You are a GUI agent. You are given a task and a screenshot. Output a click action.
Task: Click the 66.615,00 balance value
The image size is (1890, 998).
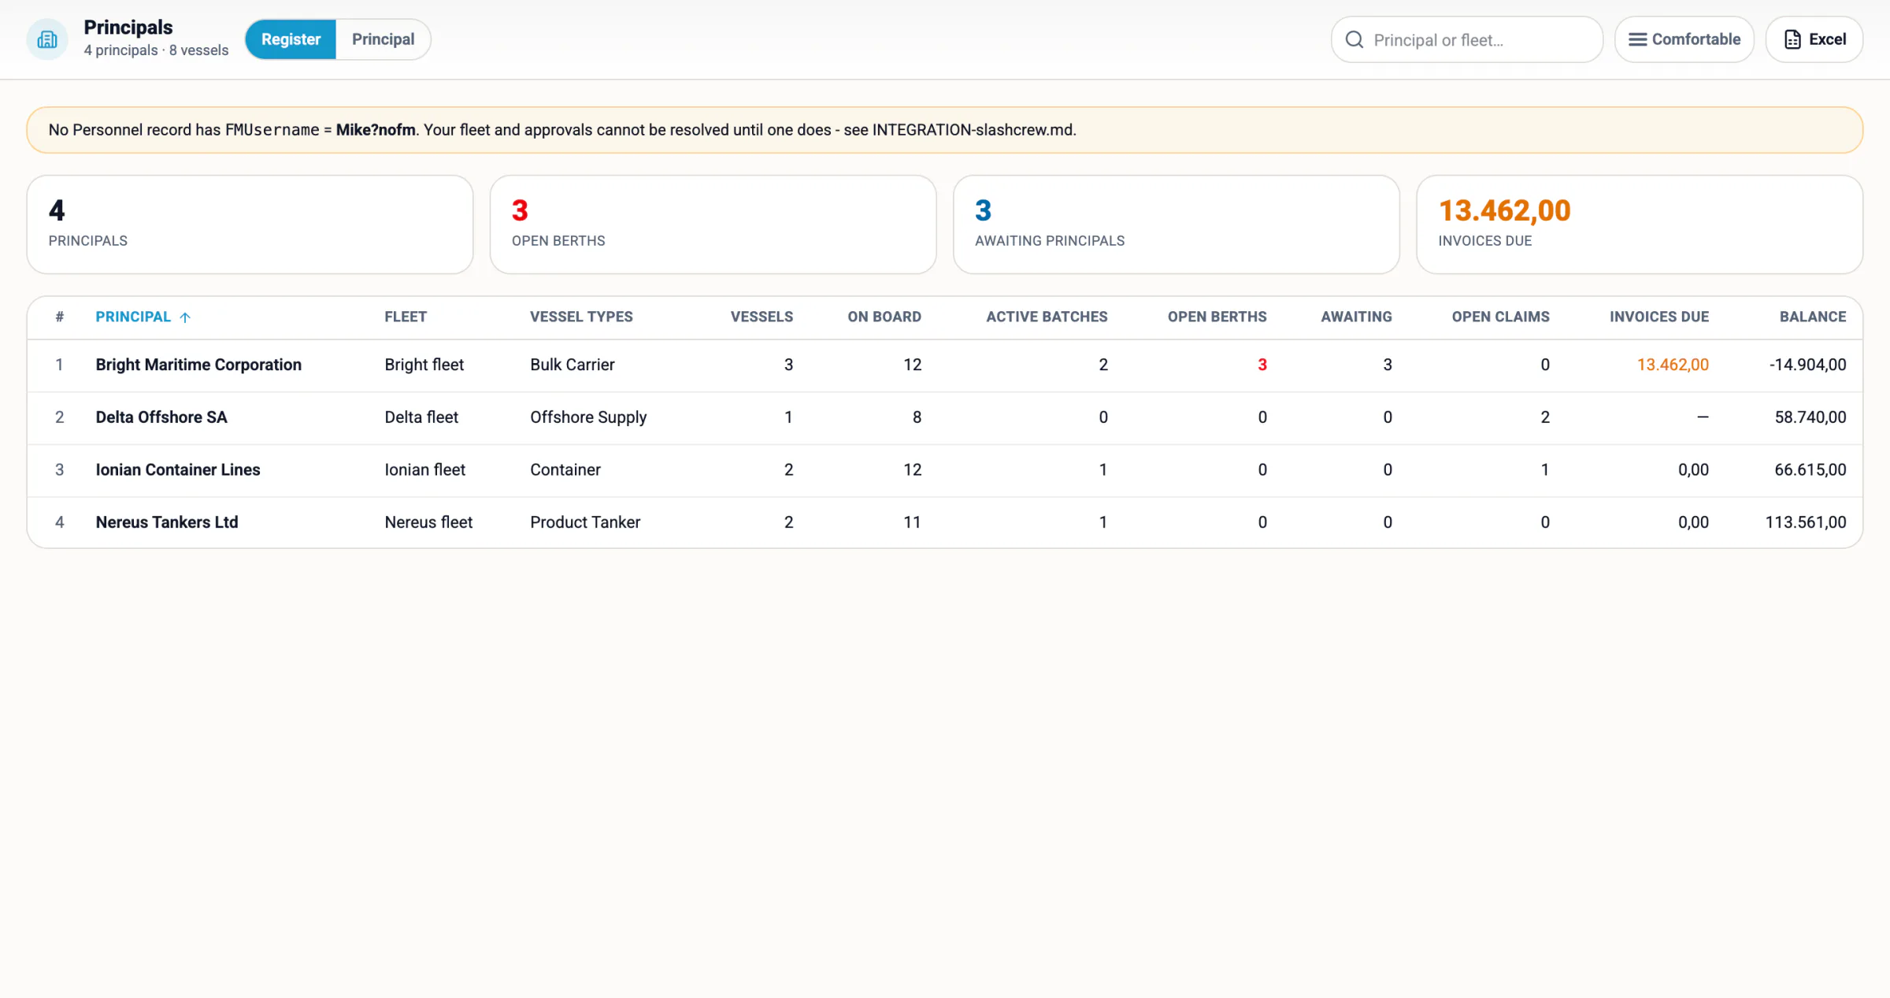tap(1810, 470)
